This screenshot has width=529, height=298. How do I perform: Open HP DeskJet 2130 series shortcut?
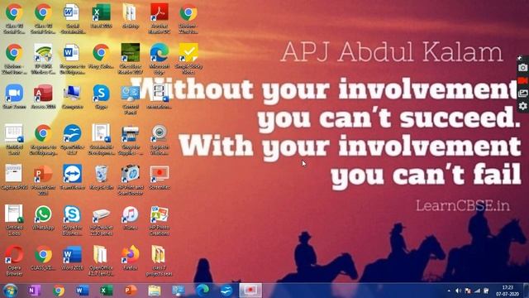click(101, 220)
